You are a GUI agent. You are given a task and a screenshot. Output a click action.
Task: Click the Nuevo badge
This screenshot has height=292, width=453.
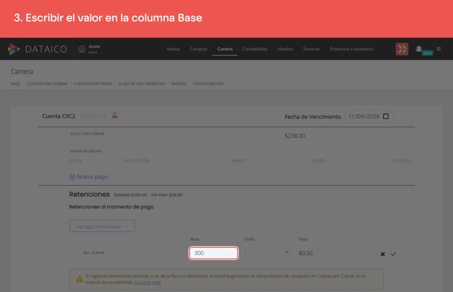[428, 53]
